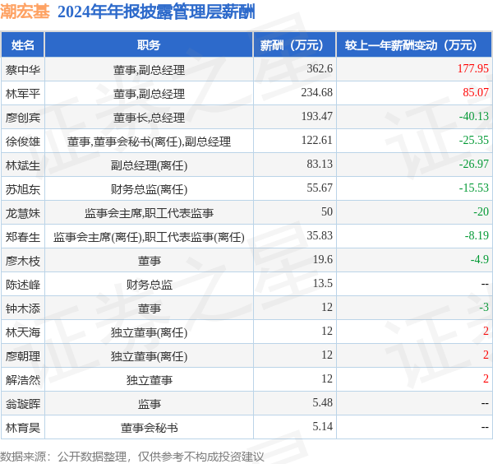Viewport: 493px width, 464px height.
Task: Click the salary value 5.48
Action: 323,402
